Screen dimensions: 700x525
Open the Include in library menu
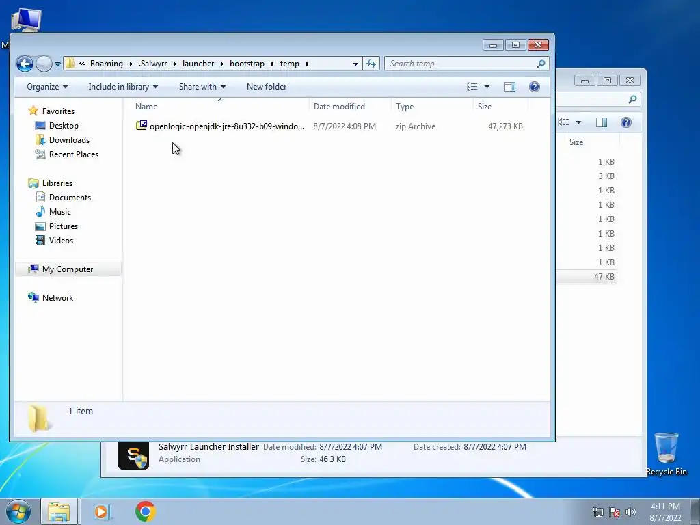(123, 87)
